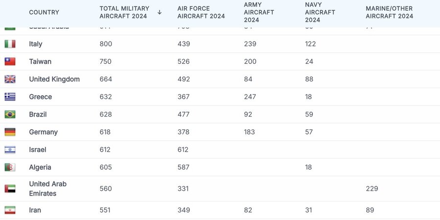Sort by Army Aircraft 2024 header
This screenshot has width=440, height=220.
pos(260,12)
